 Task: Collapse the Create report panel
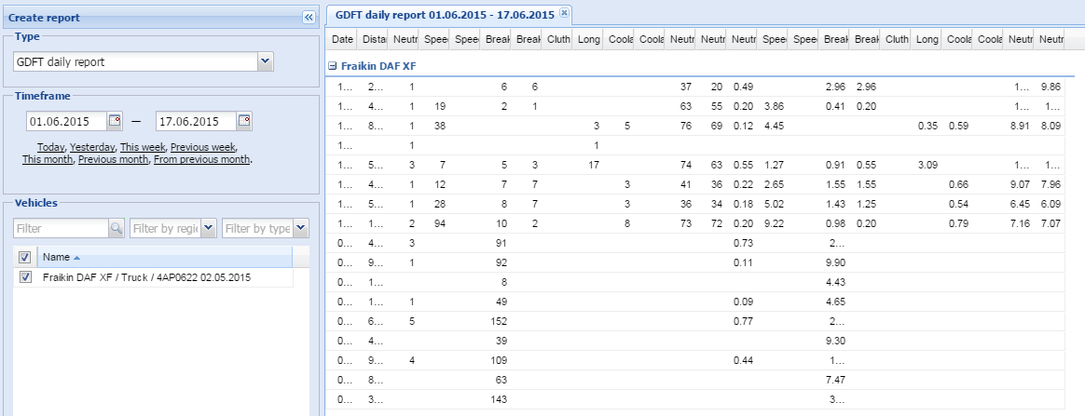pos(309,18)
